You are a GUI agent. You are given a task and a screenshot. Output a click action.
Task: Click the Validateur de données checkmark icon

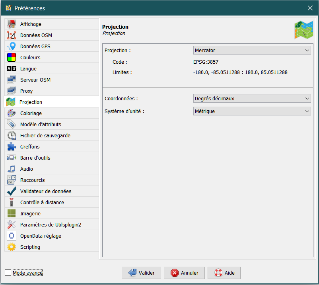click(x=12, y=191)
